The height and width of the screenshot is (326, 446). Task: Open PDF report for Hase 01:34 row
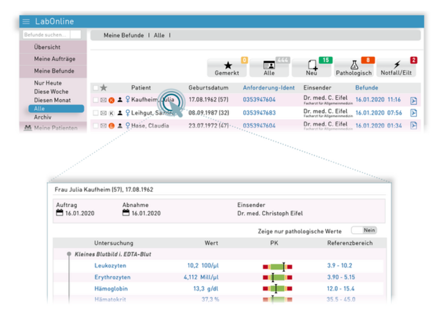coord(414,125)
